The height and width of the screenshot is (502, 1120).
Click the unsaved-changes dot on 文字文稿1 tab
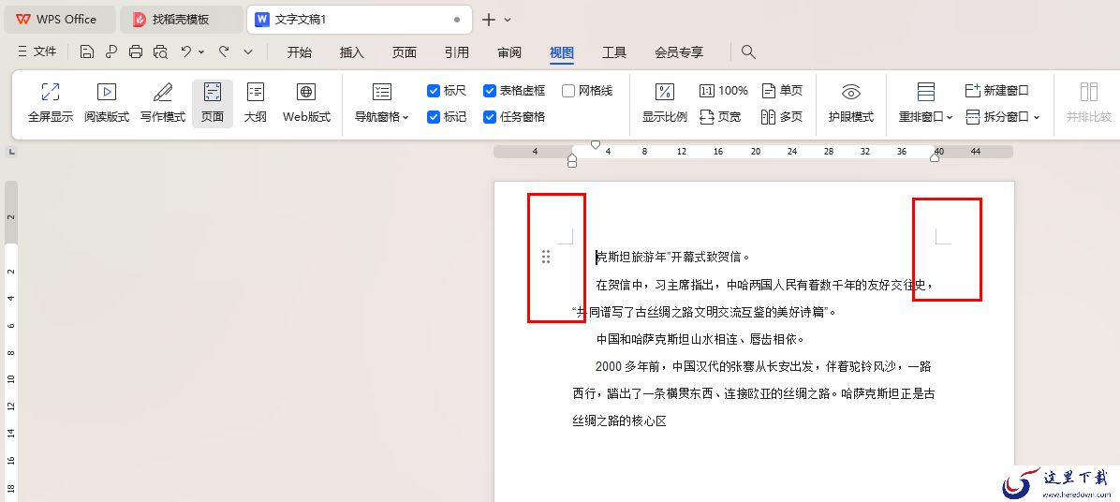[457, 20]
